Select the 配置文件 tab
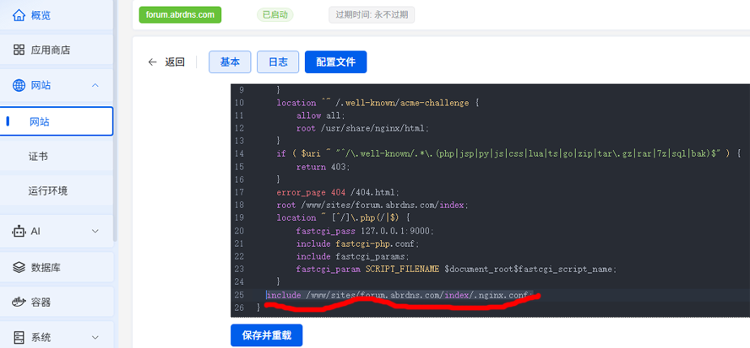The image size is (750, 348). point(335,62)
